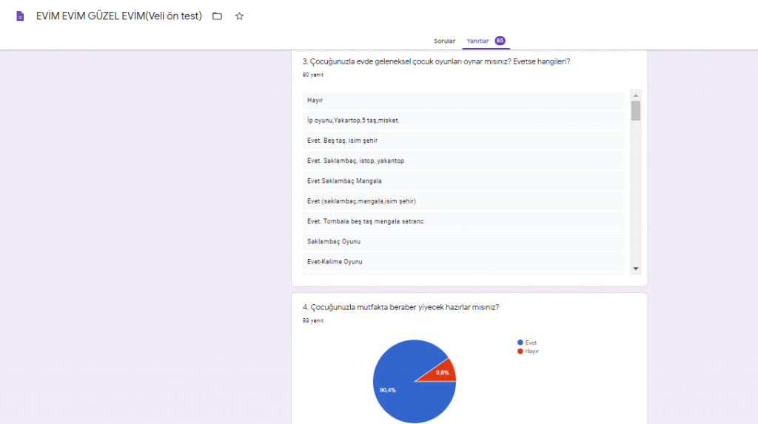The height and width of the screenshot is (424, 758).
Task: Select the "Evet-Kelime Oyunu" response row
Action: point(463,261)
